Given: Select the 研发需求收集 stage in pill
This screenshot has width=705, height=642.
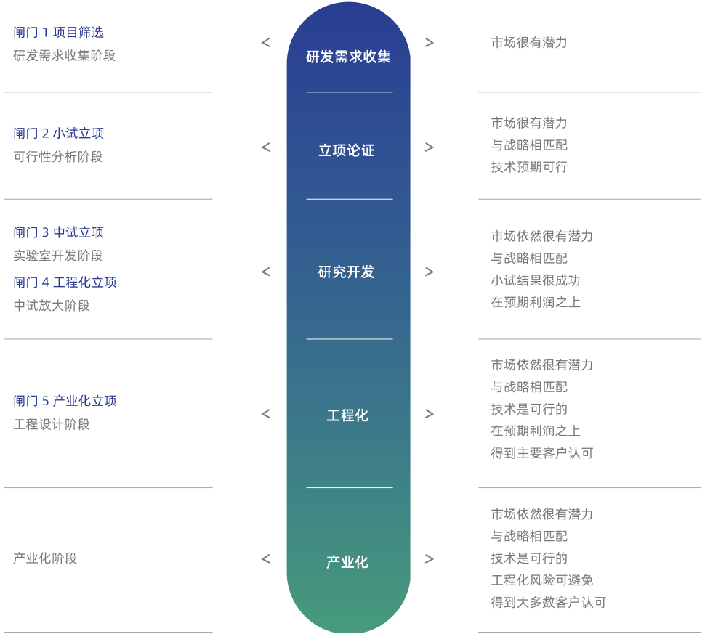Looking at the screenshot, I should [348, 57].
